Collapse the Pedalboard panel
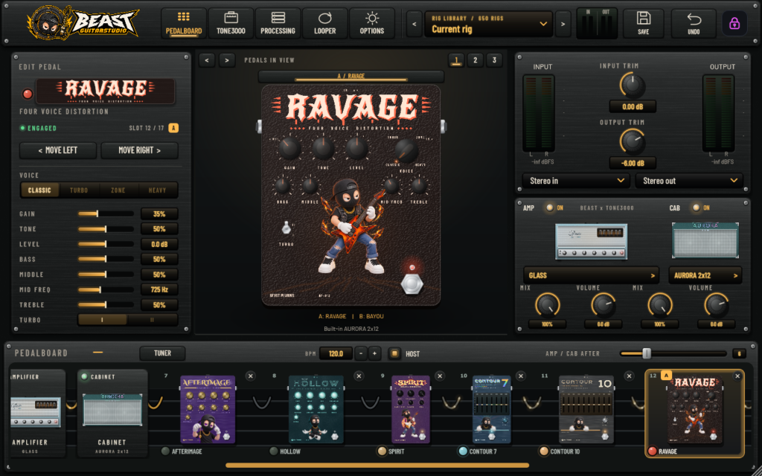This screenshot has height=476, width=762. click(x=97, y=353)
